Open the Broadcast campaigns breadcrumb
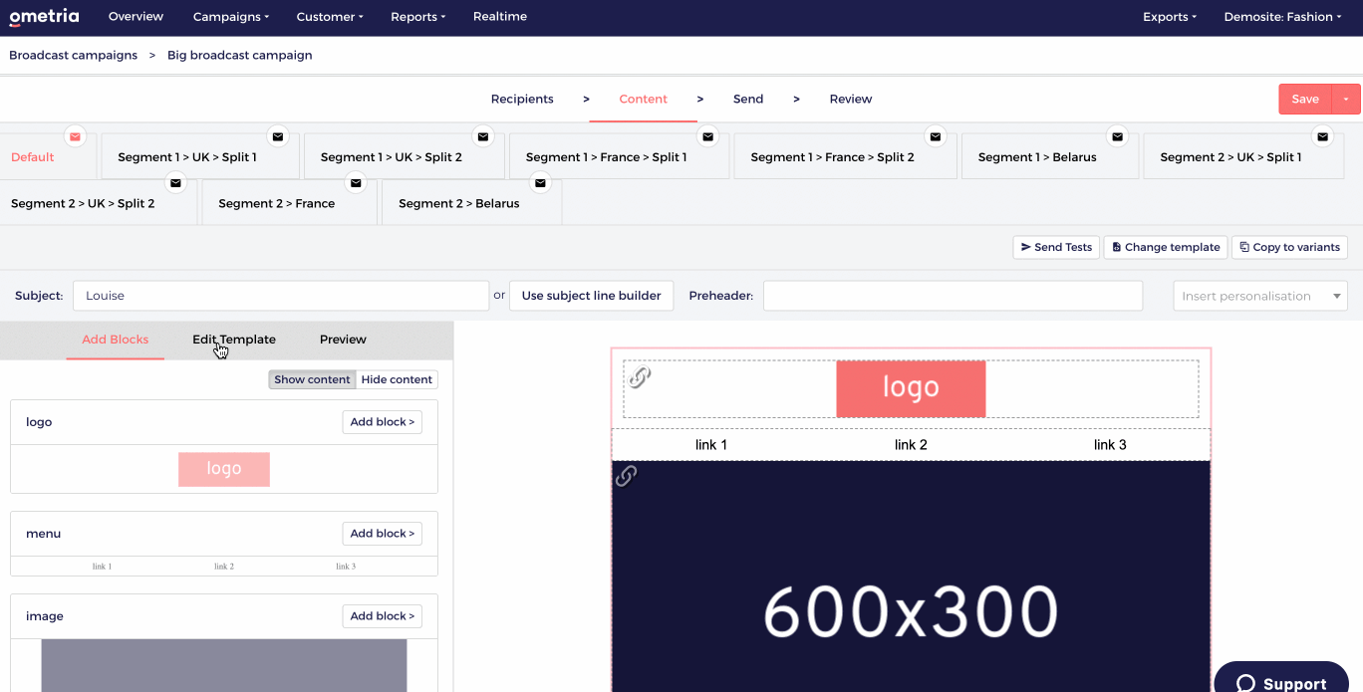1363x692 pixels. click(x=74, y=55)
